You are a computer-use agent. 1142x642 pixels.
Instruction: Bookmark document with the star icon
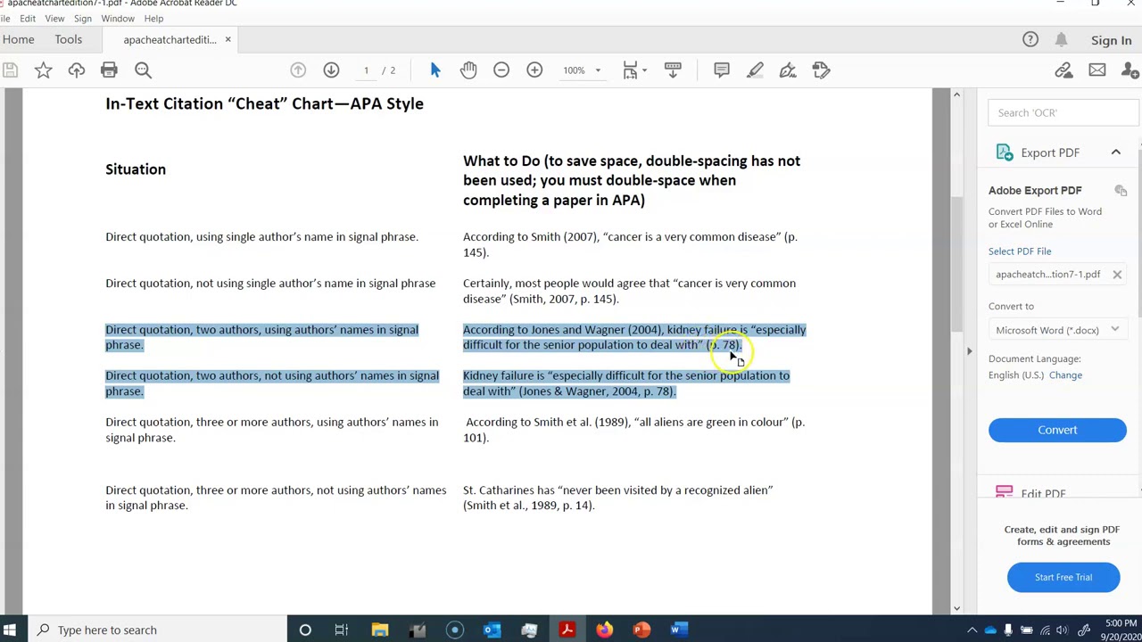coord(43,70)
